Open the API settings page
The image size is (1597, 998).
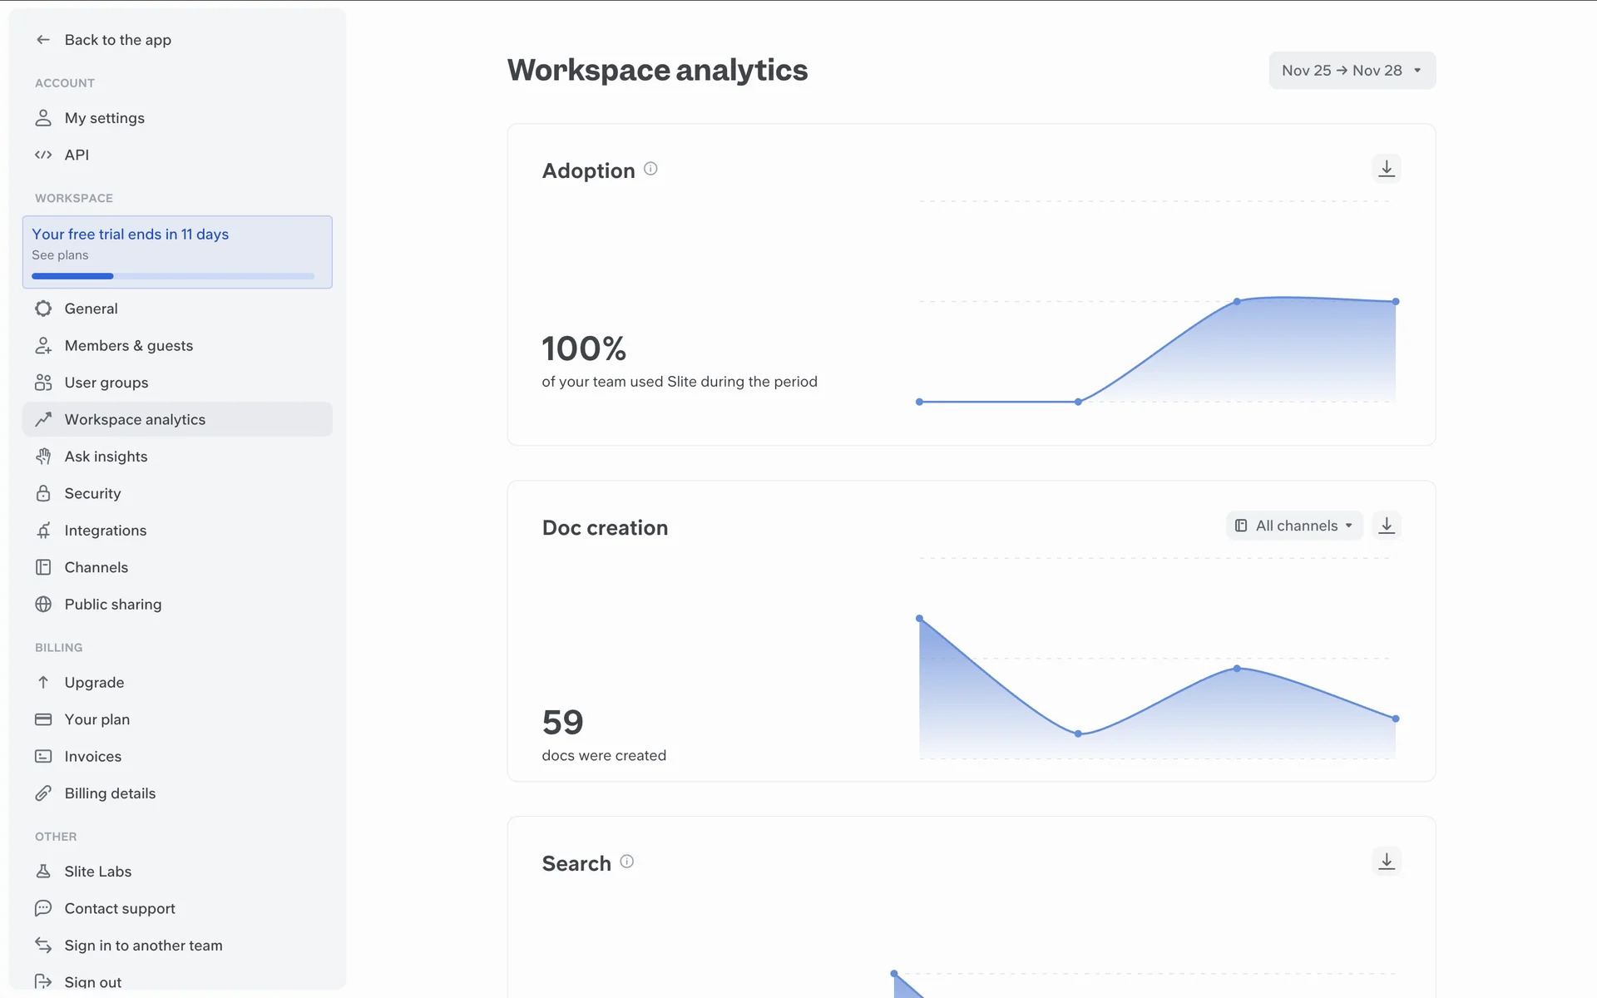(x=77, y=155)
